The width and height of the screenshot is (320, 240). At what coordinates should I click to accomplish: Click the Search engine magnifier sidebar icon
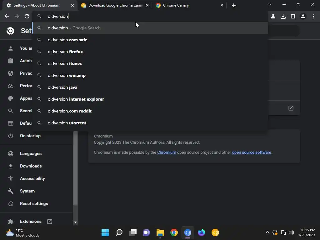pos(10,111)
